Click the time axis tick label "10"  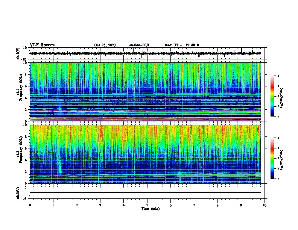coord(265,205)
